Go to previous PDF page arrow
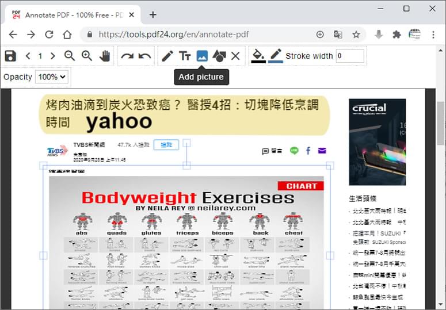The width and height of the screenshot is (446, 310). point(28,56)
